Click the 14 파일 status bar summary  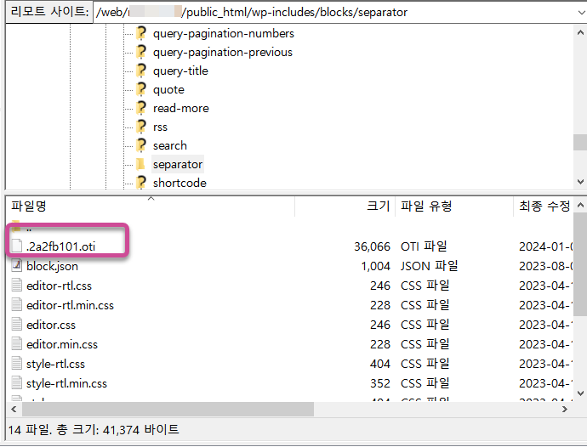tap(94, 429)
